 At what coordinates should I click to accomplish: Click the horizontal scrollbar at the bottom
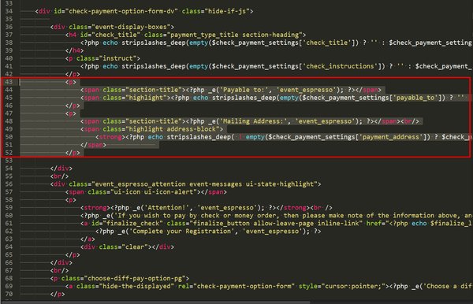(156, 302)
